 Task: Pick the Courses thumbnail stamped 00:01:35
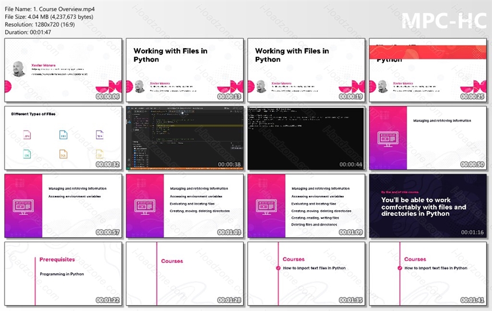[306, 274]
